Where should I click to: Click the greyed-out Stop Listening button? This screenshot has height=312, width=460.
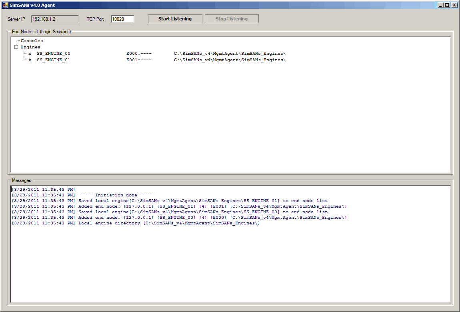click(231, 19)
